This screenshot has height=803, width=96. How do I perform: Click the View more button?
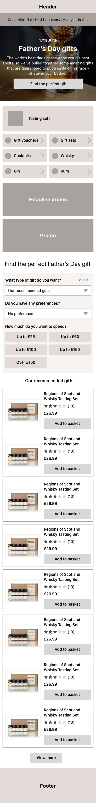(x=46, y=758)
